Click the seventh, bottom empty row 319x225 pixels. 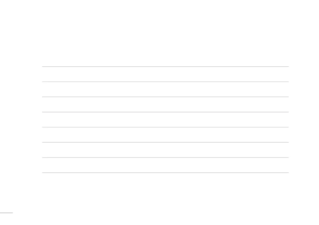tap(165, 165)
